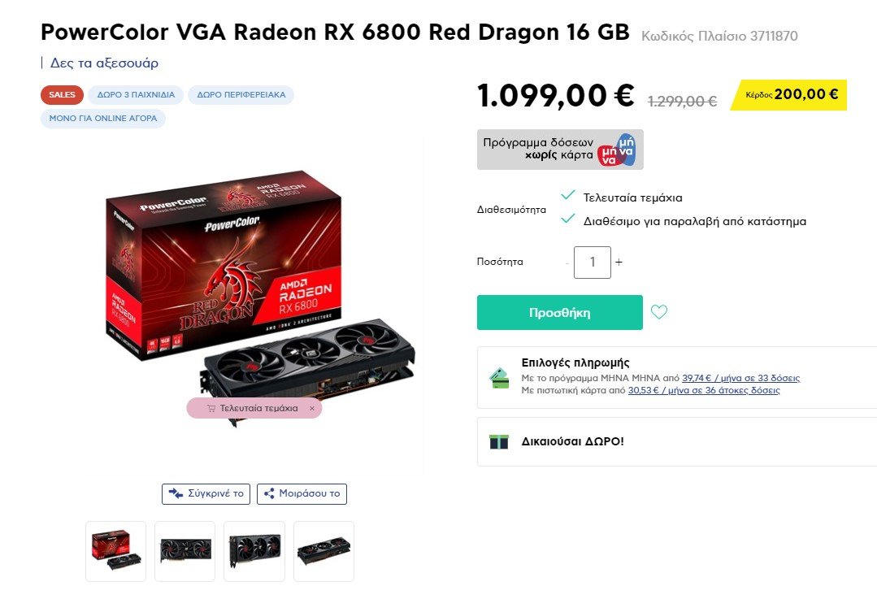Select the first thumbnail with box and card
Image resolution: width=877 pixels, height=599 pixels.
tap(115, 551)
